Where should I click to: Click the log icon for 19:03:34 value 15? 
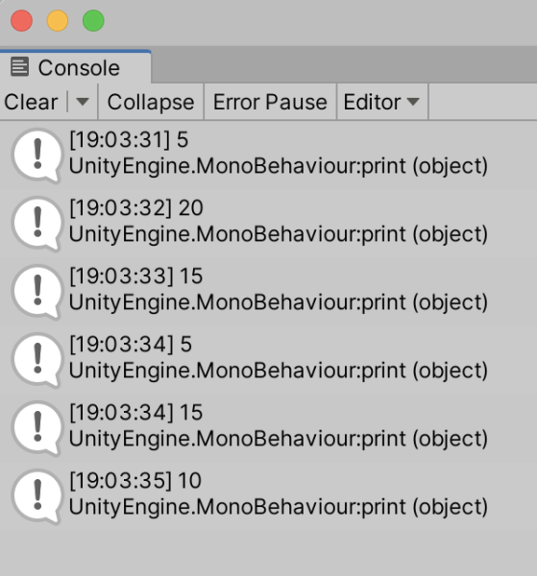37,428
